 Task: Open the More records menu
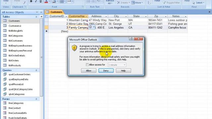137,3
